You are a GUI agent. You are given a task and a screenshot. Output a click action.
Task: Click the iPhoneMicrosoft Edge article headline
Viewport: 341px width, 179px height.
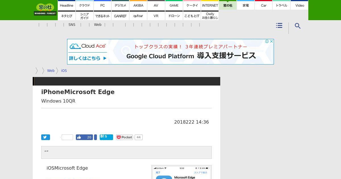point(78,92)
